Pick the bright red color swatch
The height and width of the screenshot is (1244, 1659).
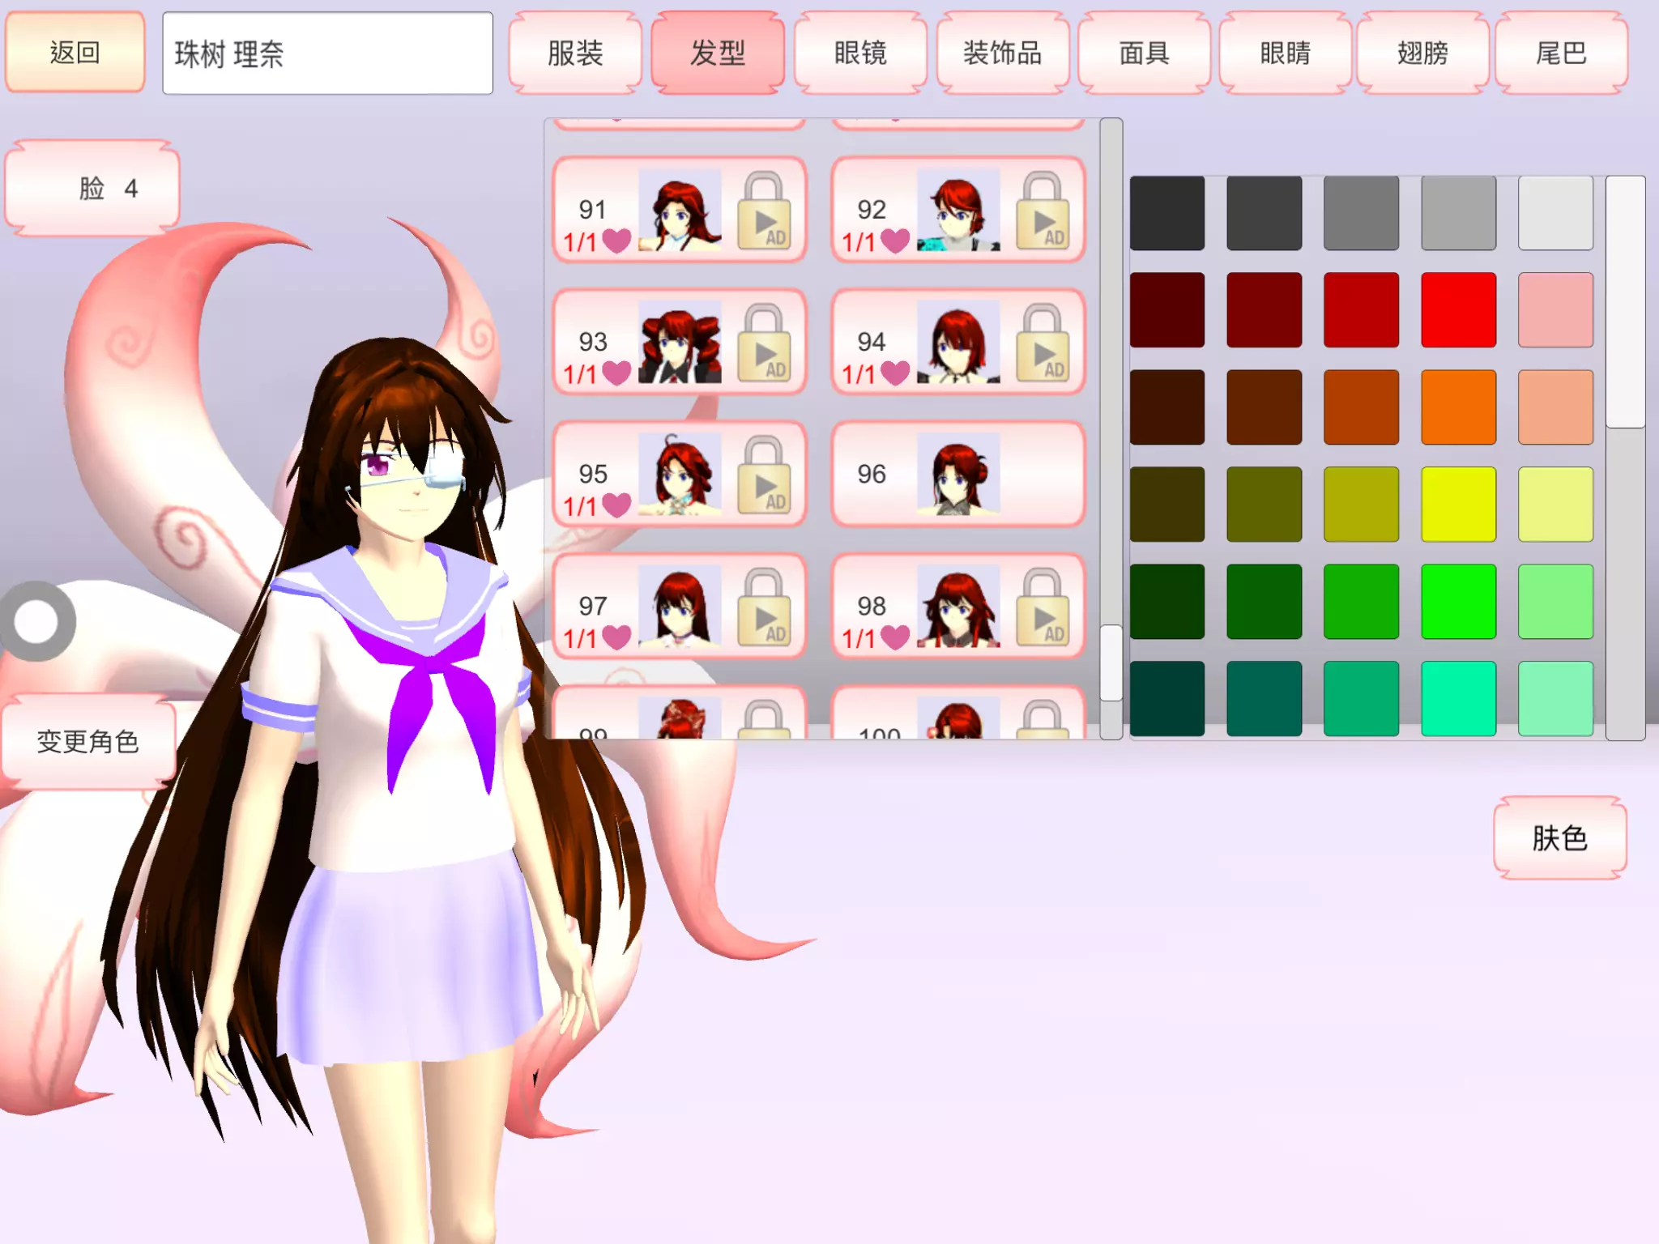(x=1458, y=310)
